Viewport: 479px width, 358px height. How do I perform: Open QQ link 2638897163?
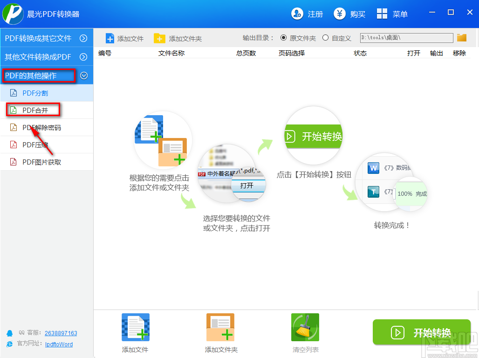[x=61, y=333]
